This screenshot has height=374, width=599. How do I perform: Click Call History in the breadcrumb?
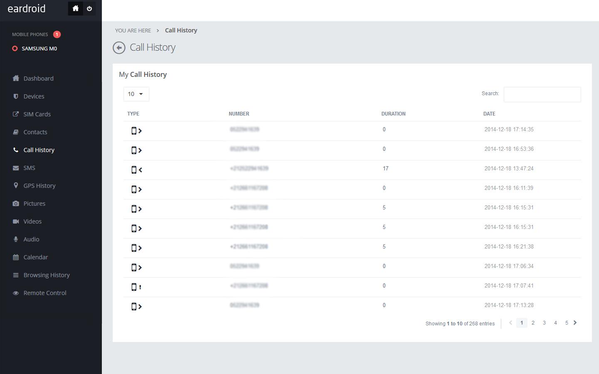point(181,30)
